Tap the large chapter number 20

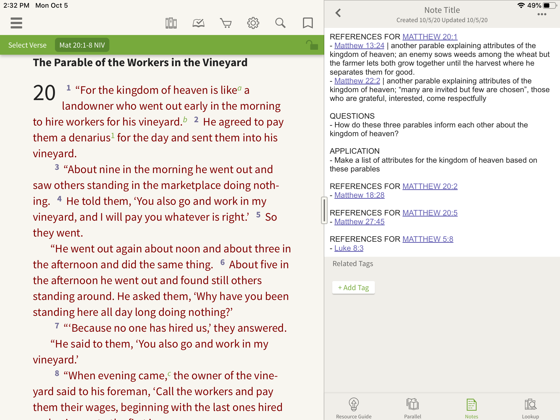[44, 93]
